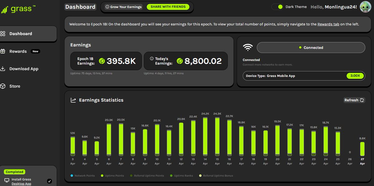Click the Dashboard page title

(x=80, y=7)
